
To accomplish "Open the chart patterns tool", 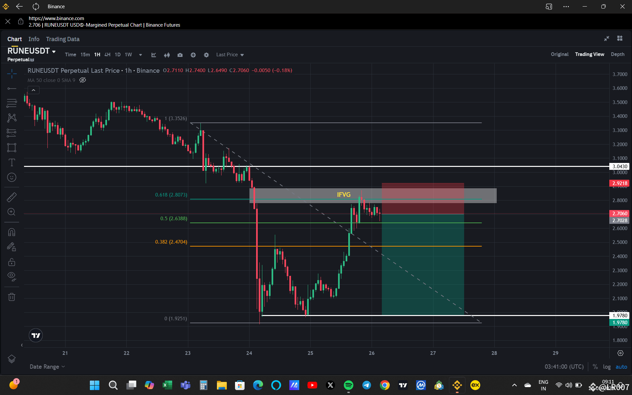I will pyautogui.click(x=12, y=118).
